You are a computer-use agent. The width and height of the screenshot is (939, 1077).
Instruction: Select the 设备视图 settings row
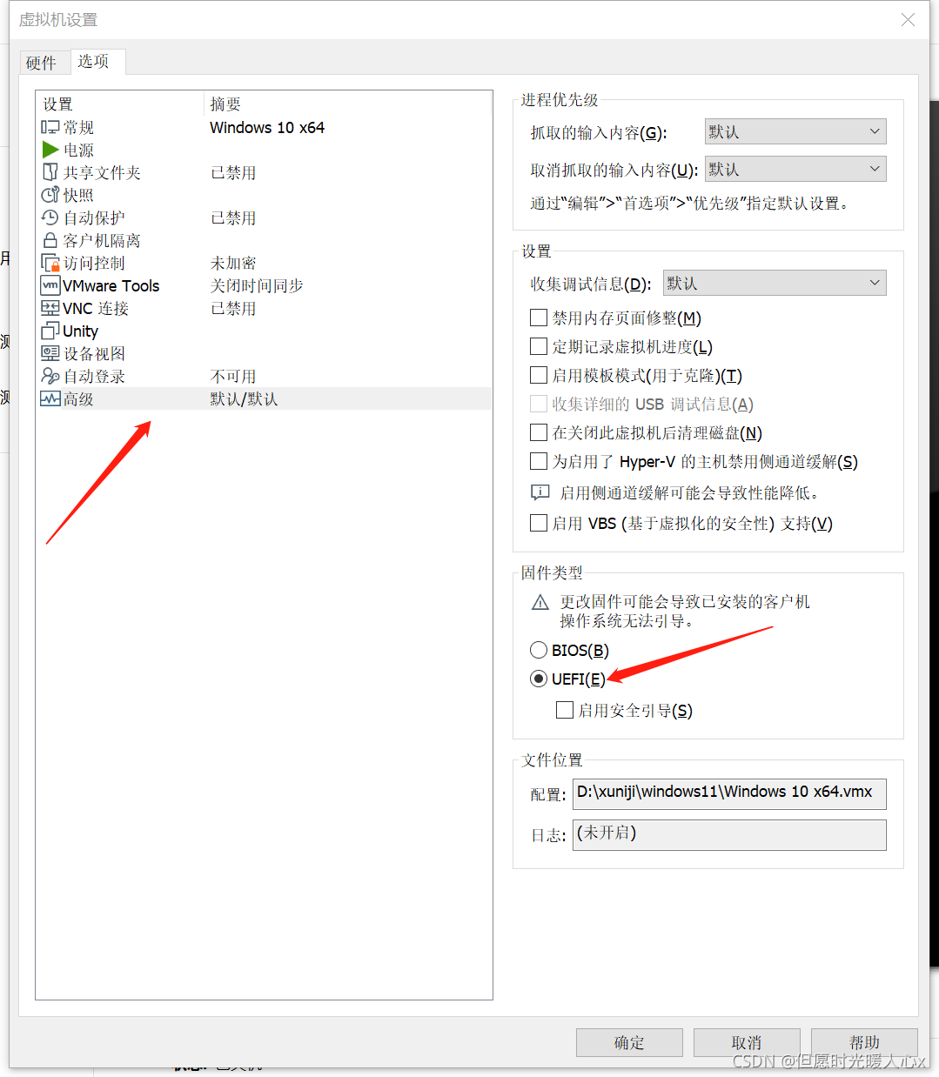tap(265, 353)
